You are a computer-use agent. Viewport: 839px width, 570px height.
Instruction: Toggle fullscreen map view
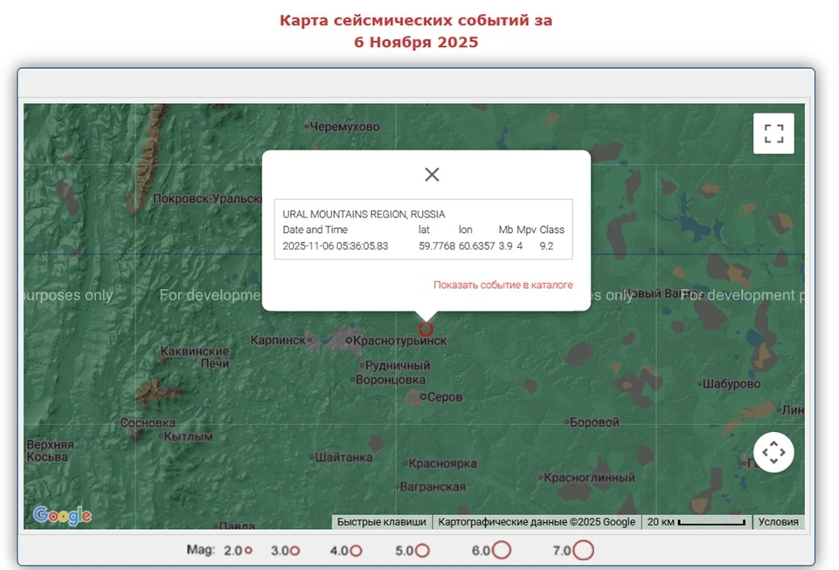click(773, 134)
